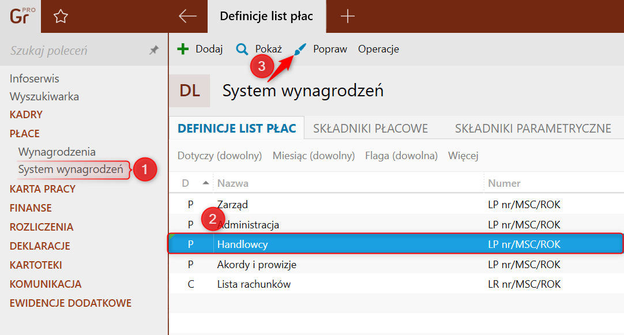Open Infoserwis in the sidebar
This screenshot has width=624, height=335.
click(x=34, y=78)
